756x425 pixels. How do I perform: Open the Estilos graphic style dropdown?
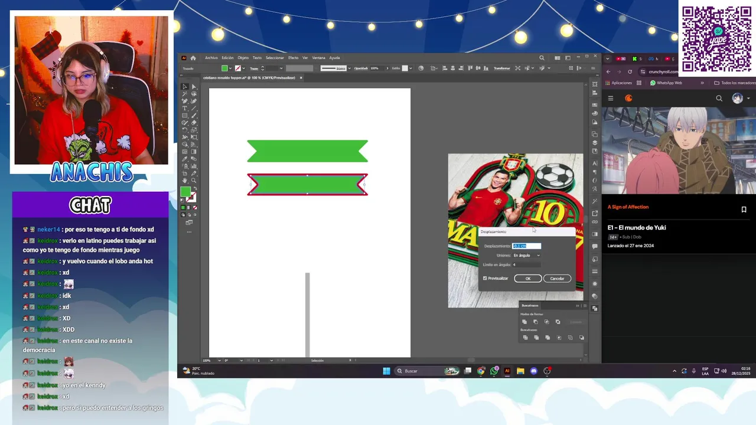pyautogui.click(x=410, y=68)
